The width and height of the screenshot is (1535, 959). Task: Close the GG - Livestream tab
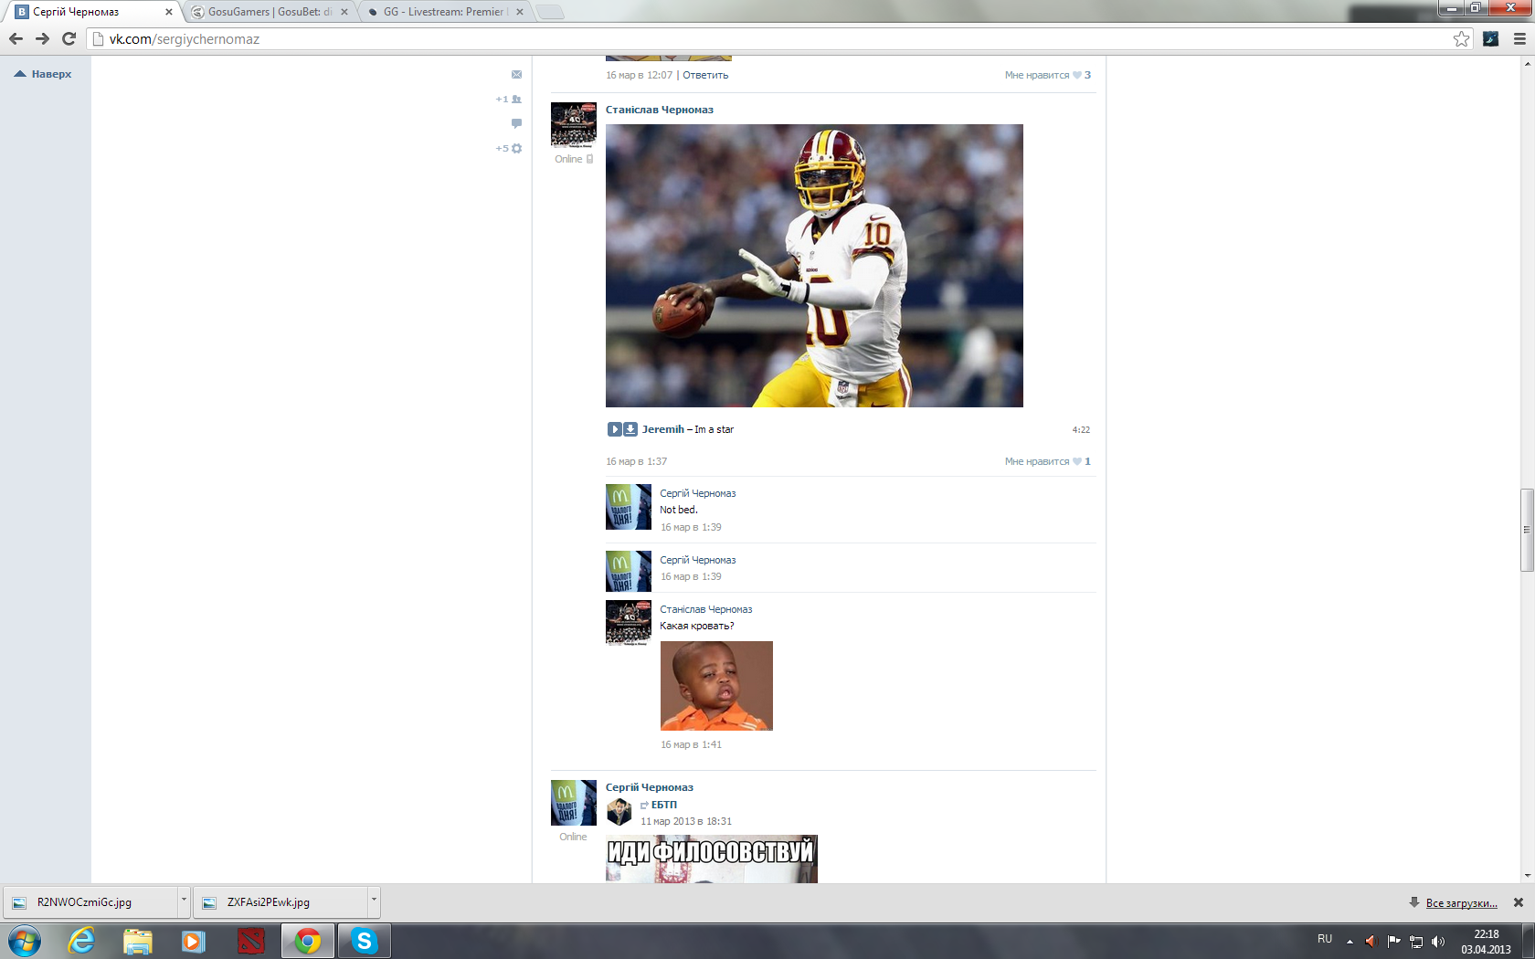click(520, 12)
